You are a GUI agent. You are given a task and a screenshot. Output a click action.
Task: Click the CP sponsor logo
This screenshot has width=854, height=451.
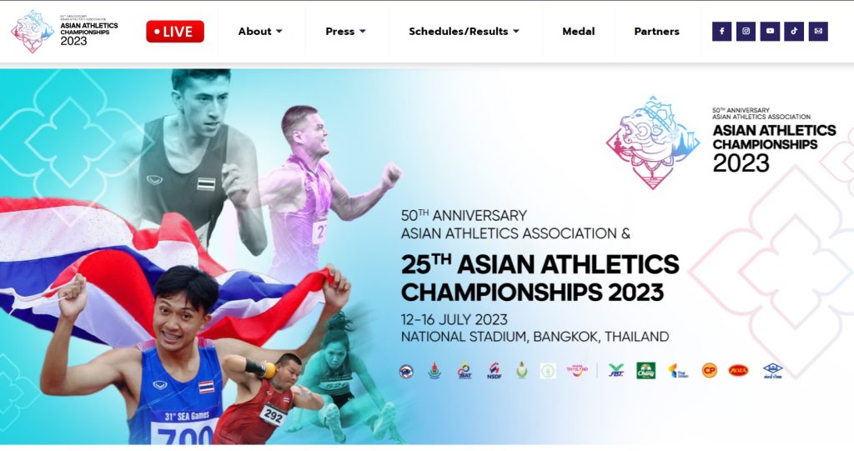tap(709, 371)
